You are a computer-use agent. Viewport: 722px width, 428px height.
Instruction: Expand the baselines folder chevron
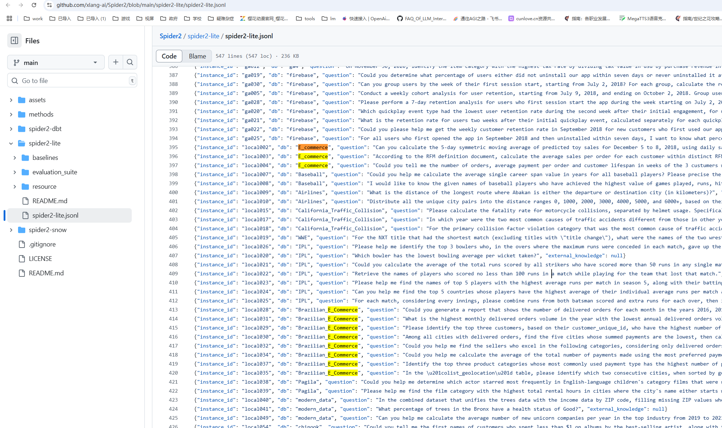(15, 158)
